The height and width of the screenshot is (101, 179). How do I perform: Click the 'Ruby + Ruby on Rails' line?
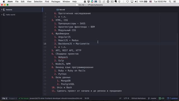[x=72, y=71]
